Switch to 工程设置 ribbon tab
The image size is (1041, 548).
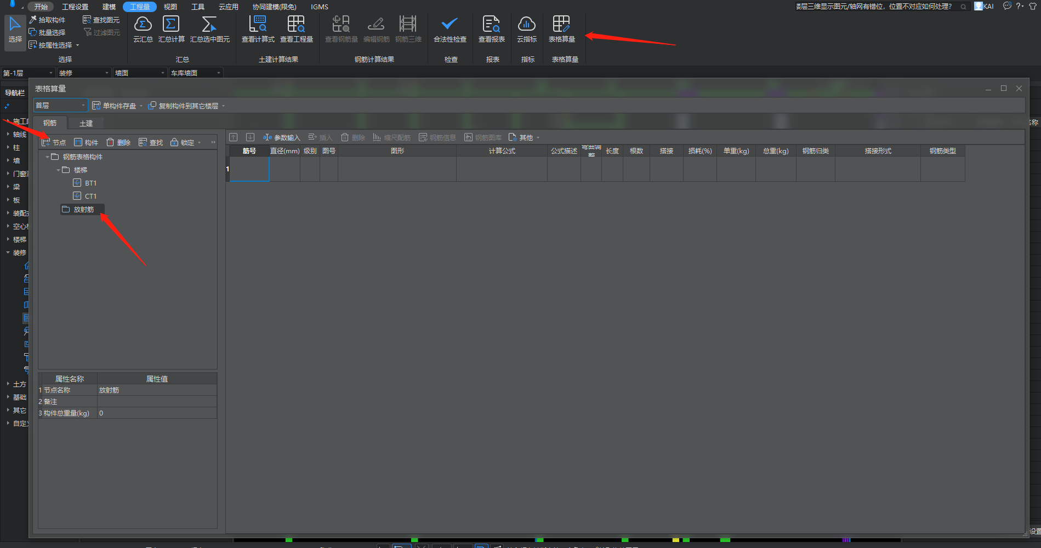point(75,7)
